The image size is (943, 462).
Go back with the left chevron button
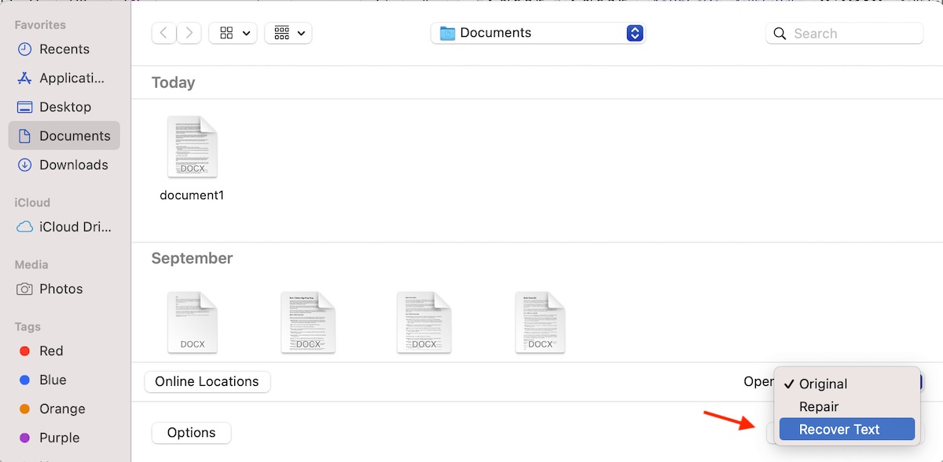pyautogui.click(x=163, y=33)
